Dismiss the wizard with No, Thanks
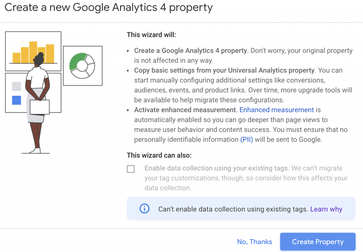Image resolution: width=363 pixels, height=252 pixels. [255, 242]
